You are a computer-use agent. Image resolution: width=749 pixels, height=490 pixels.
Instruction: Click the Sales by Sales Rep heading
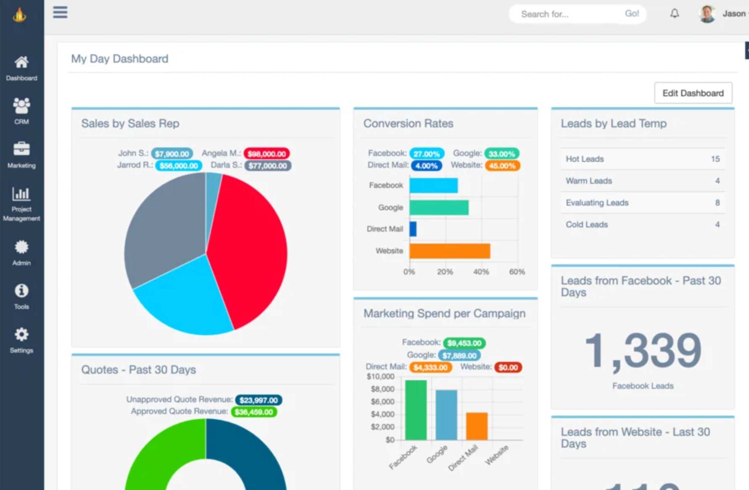coord(130,123)
